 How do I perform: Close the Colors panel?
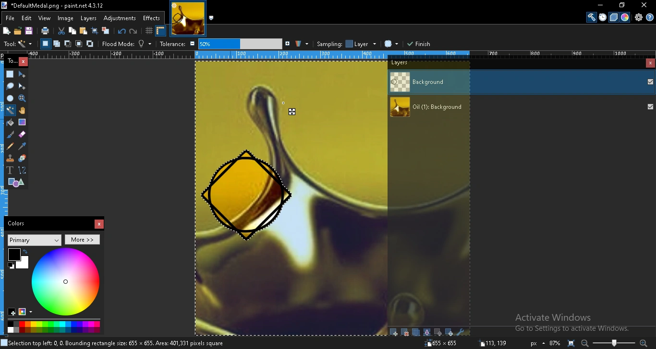tap(99, 224)
